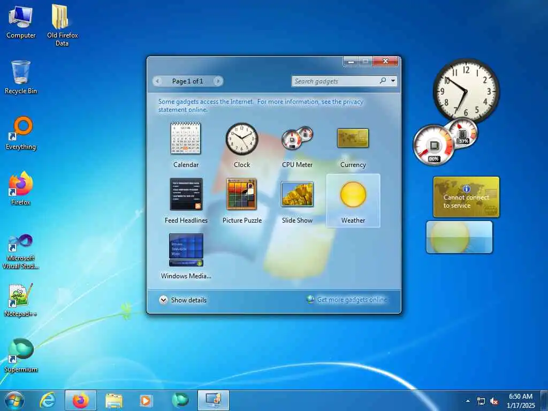The height and width of the screenshot is (411, 548).
Task: Go to previous gadget page
Action: click(157, 81)
